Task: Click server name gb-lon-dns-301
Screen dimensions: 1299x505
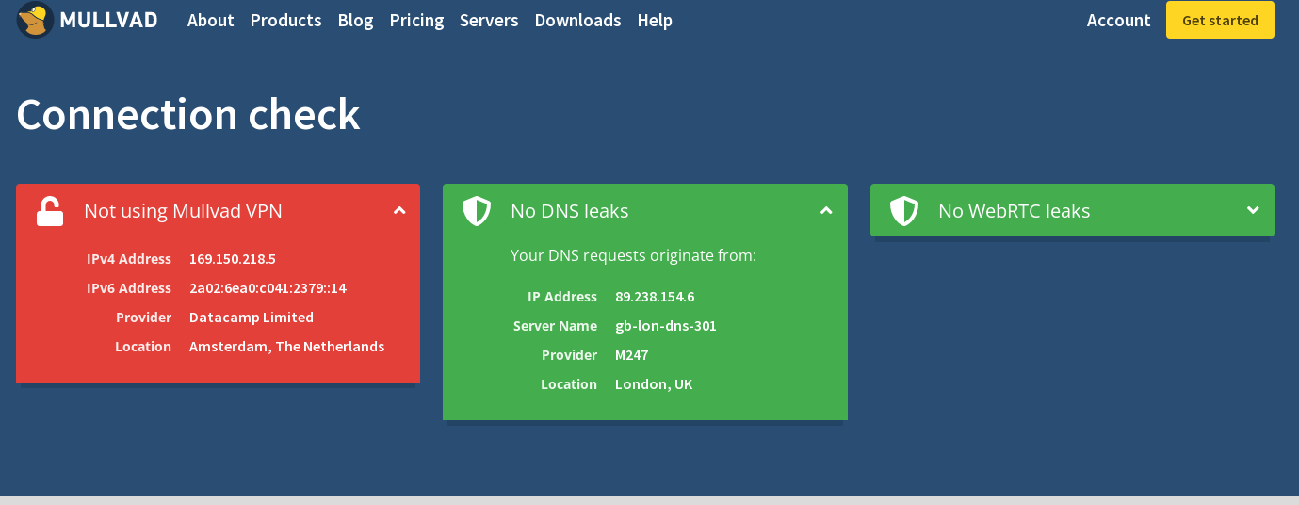Action: point(665,326)
